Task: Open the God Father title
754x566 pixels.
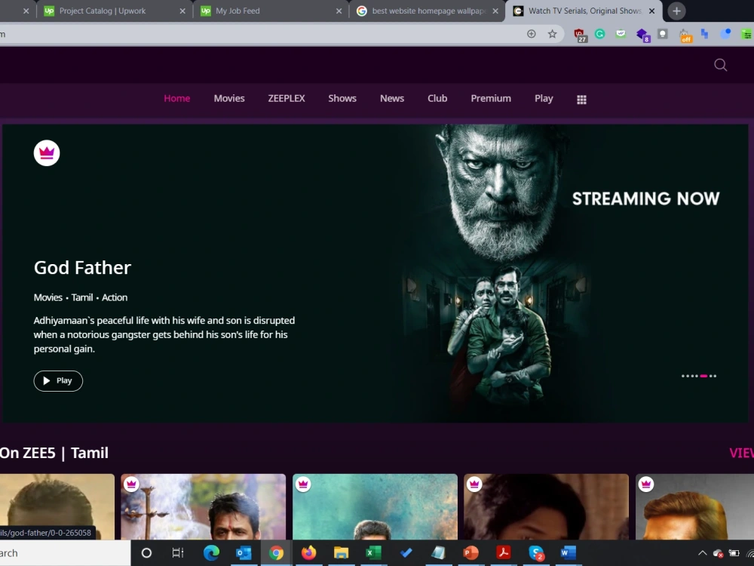Action: tap(82, 268)
